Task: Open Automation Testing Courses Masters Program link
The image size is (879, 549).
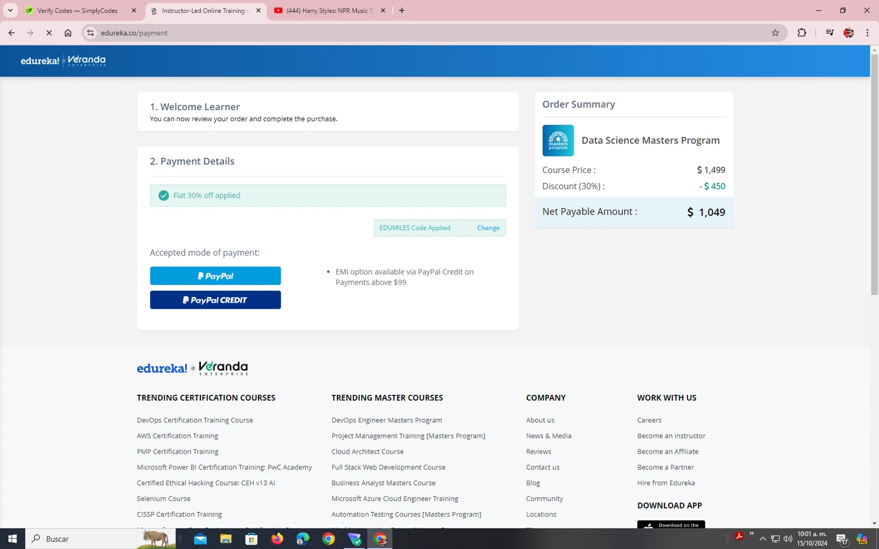Action: tap(406, 514)
